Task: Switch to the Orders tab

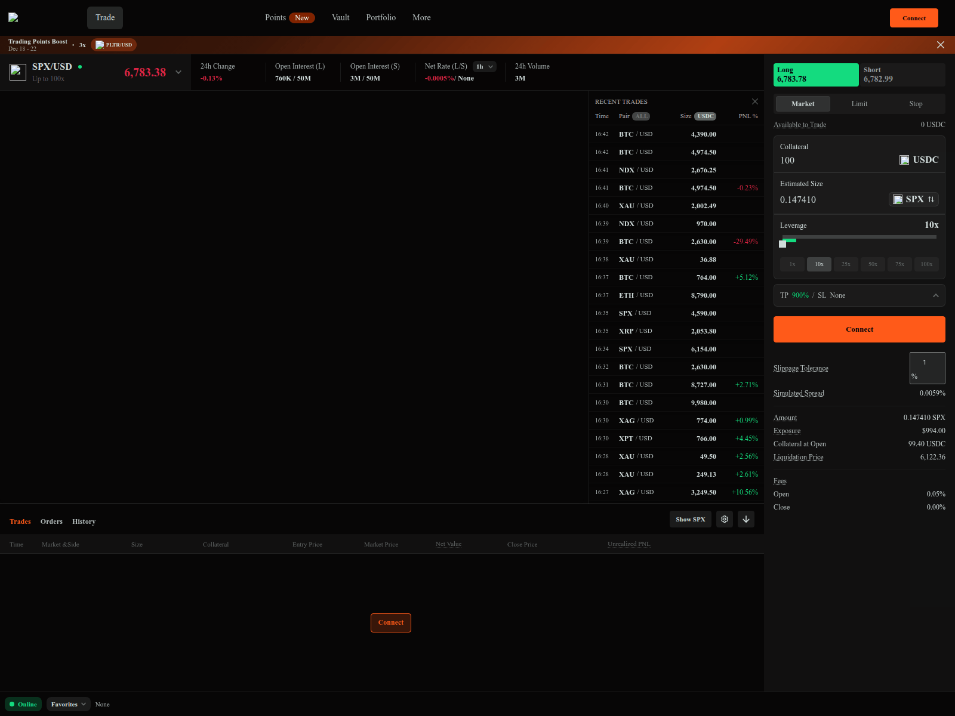Action: pyautogui.click(x=51, y=521)
